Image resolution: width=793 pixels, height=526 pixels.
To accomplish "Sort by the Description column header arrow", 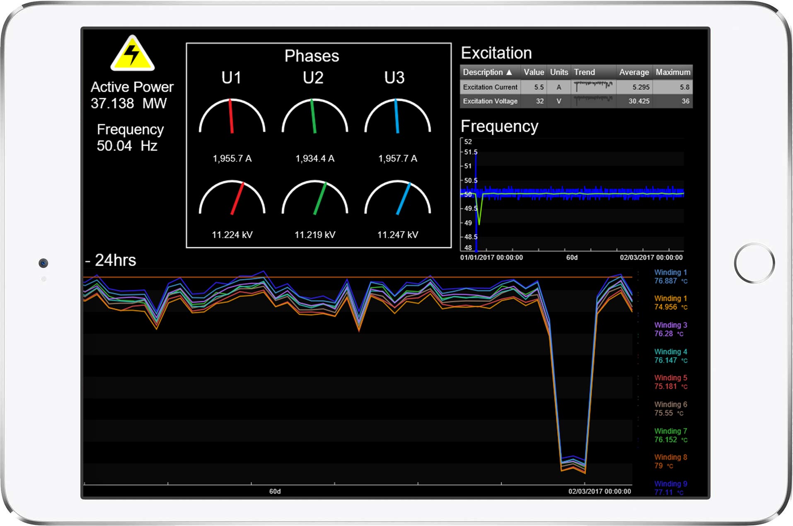I will 509,72.
